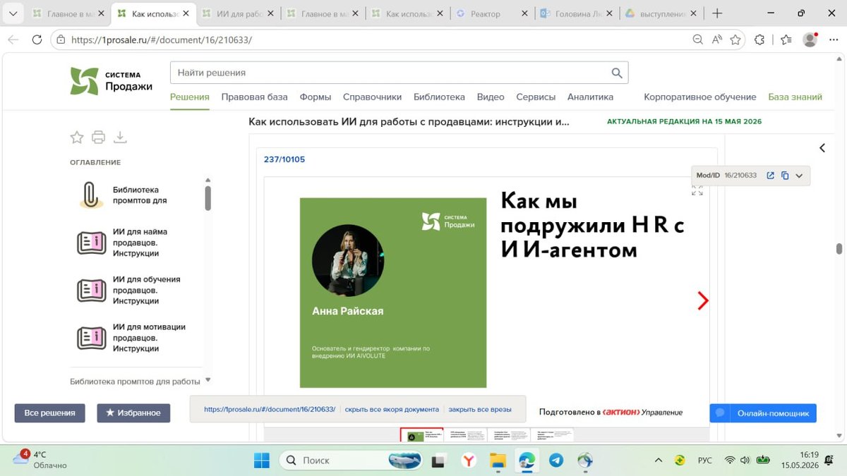Open Mod/ID link in new window icon

(x=771, y=176)
